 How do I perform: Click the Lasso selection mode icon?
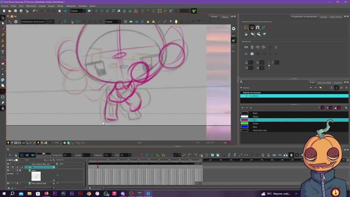tap(246, 28)
